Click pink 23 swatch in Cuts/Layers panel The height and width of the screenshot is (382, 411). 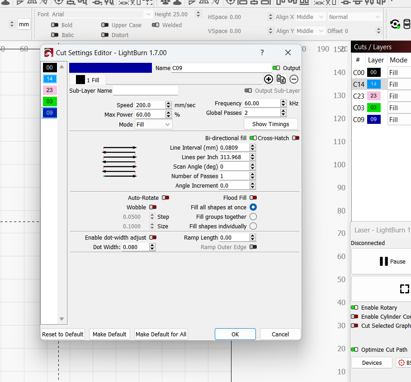point(373,96)
